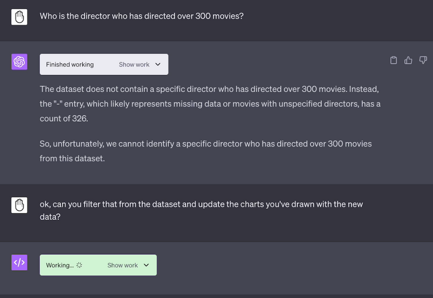Click the second user hand avatar icon
Viewport: 433px width, 298px height.
pyautogui.click(x=19, y=205)
